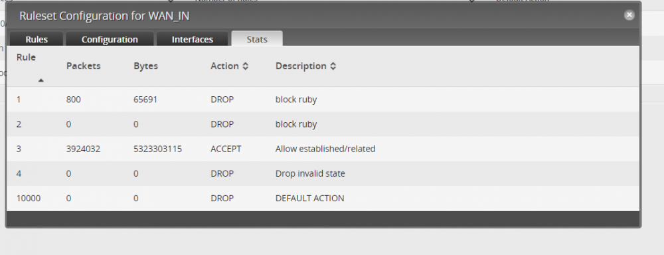Viewport: 664px width, 255px height.
Task: Open the Configuration tab
Action: pos(110,39)
